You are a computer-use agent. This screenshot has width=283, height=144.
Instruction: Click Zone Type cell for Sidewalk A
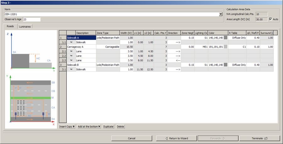(108, 38)
